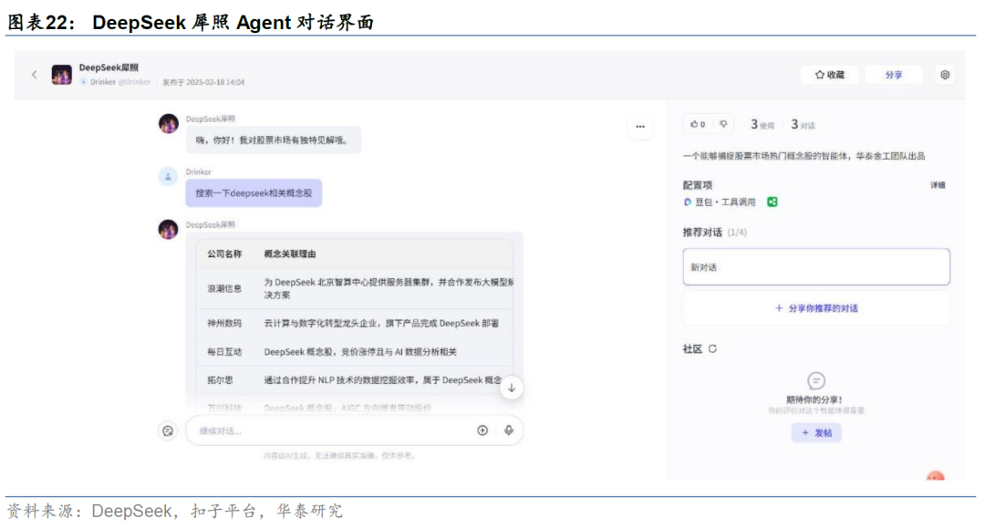Activate the microphone voice input icon
985x529 pixels.
(x=509, y=430)
